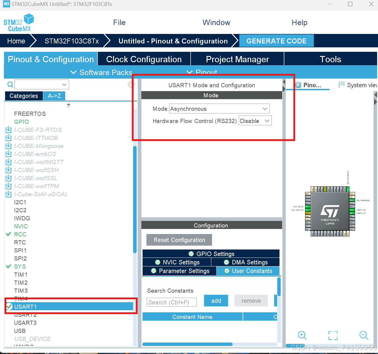
Task: Open the peripheral search combo box
Action: pyautogui.click(x=42, y=85)
